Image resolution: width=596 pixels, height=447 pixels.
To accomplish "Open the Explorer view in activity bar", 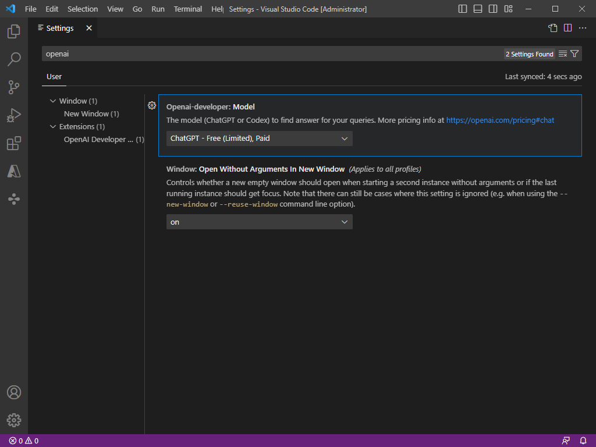I will (14, 31).
